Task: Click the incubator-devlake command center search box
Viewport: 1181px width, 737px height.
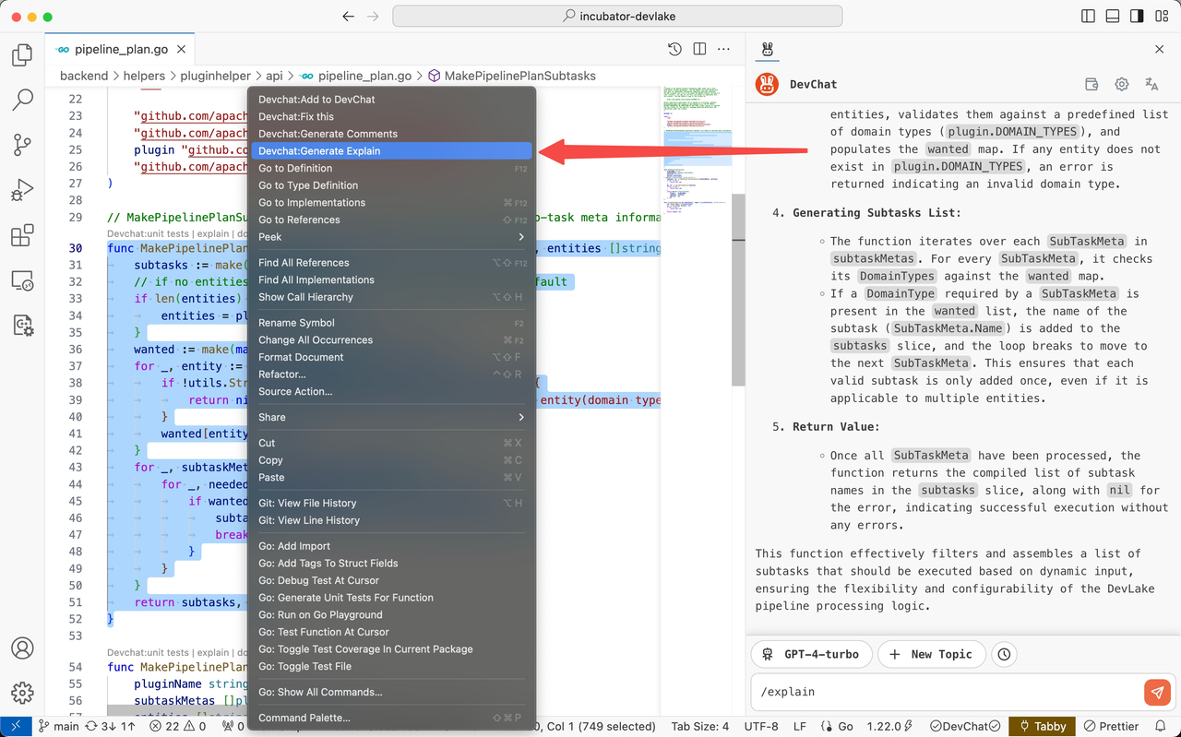Action: (x=617, y=17)
